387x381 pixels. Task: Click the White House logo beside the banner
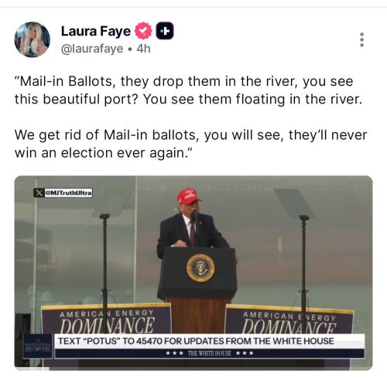click(x=37, y=346)
